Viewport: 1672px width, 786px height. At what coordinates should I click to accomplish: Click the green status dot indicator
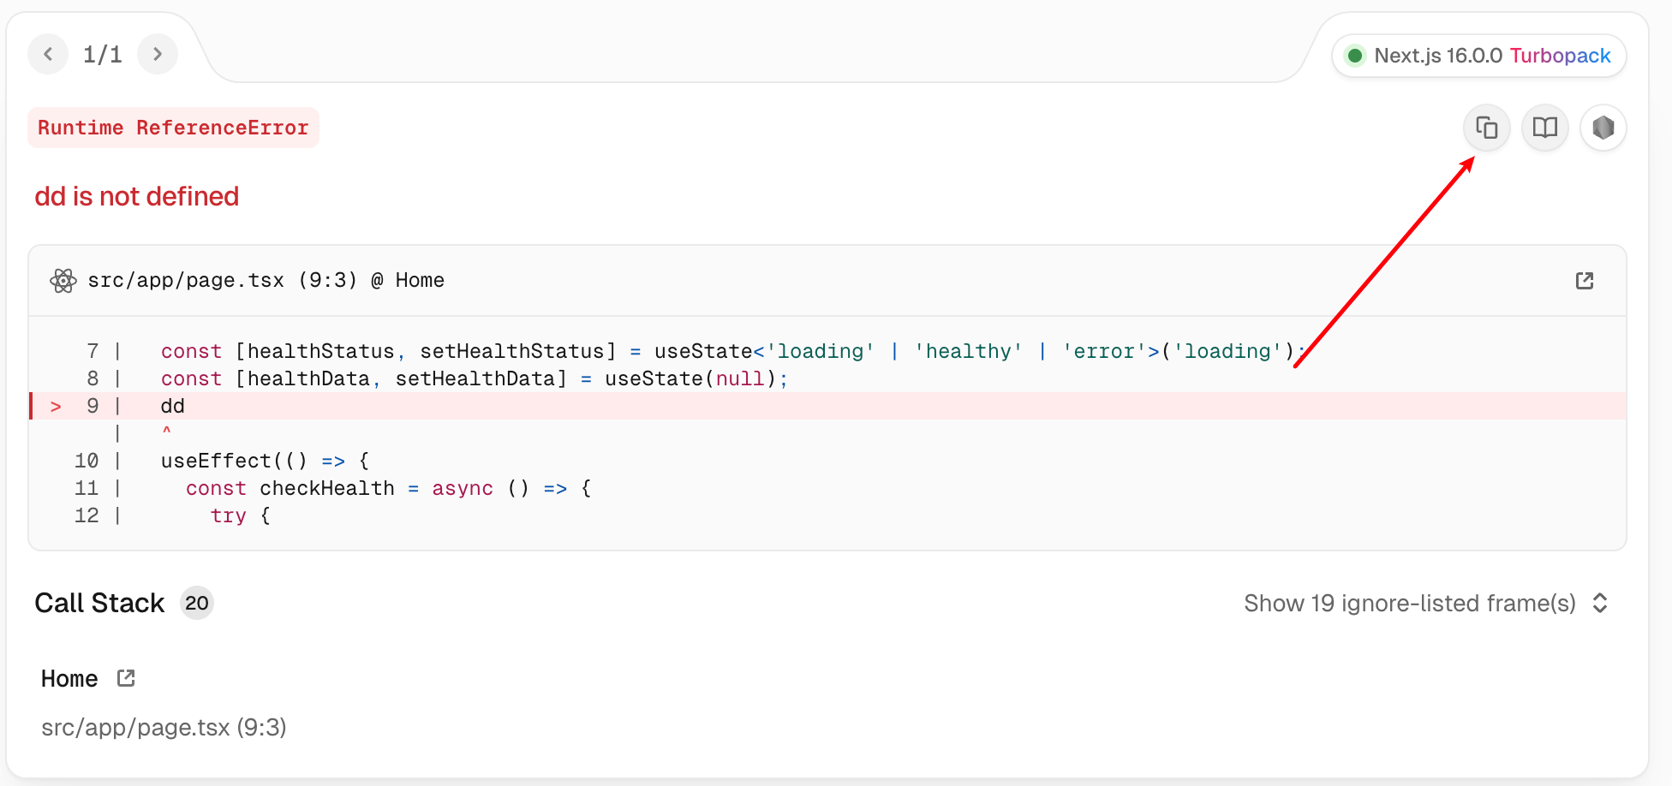tap(1354, 56)
